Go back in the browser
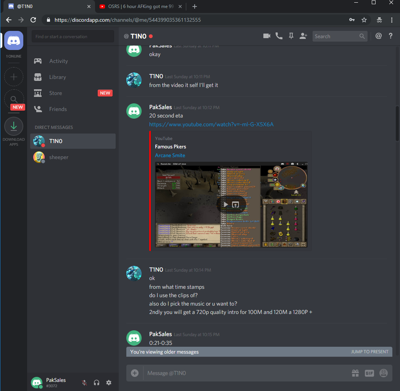400x391 pixels. coord(9,20)
